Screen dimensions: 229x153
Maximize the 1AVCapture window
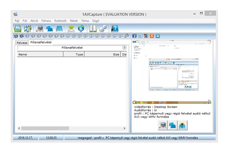pos(201,13)
